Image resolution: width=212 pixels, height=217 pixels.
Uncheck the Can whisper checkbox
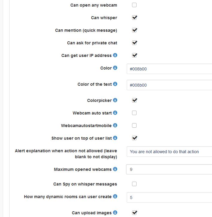point(134,18)
